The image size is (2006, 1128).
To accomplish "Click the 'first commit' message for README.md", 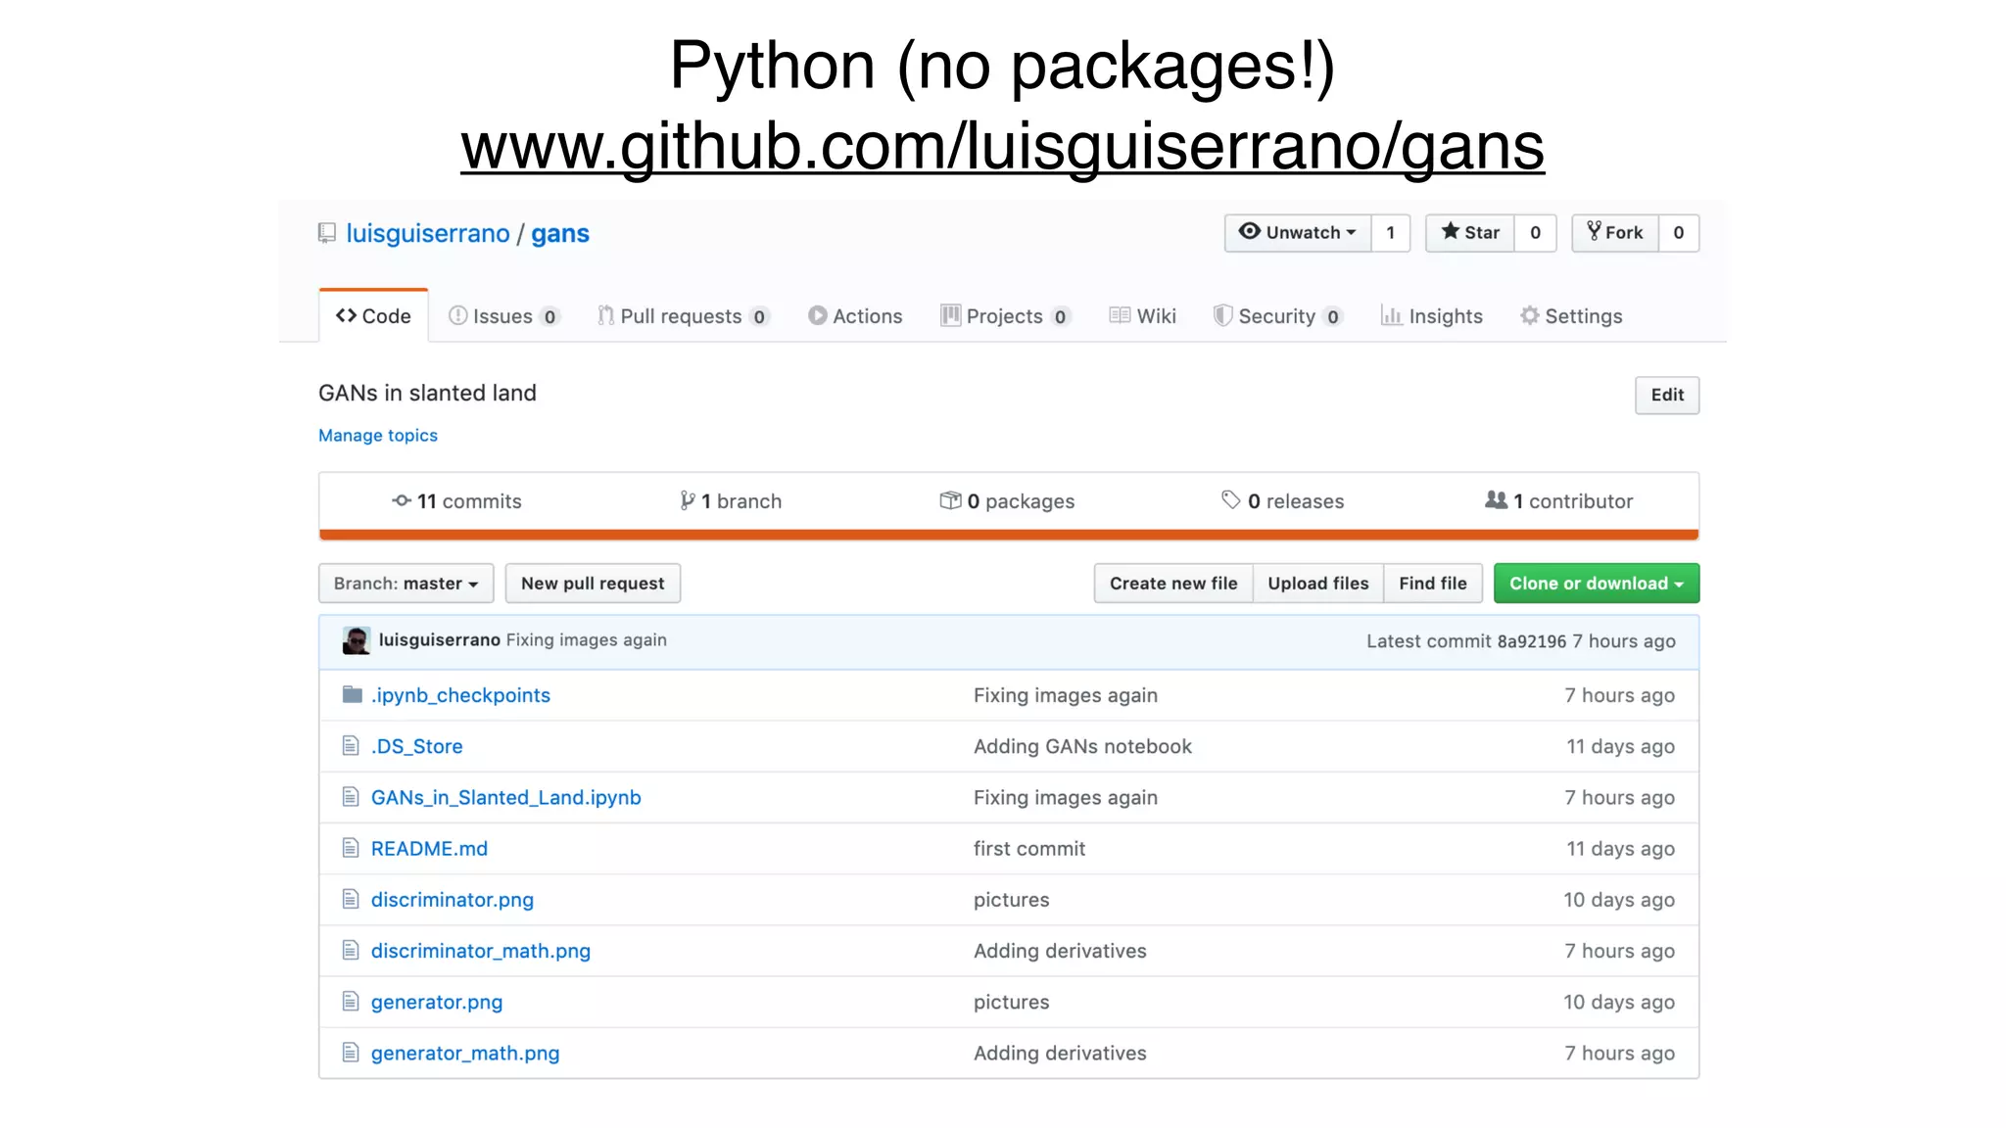I will (x=1029, y=849).
